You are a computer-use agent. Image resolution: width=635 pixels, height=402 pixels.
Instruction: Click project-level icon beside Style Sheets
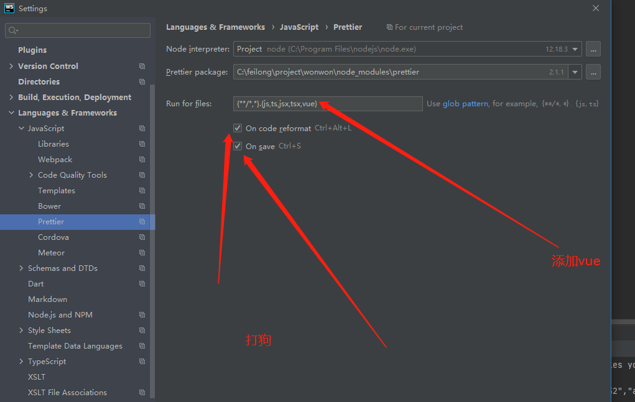[142, 331]
